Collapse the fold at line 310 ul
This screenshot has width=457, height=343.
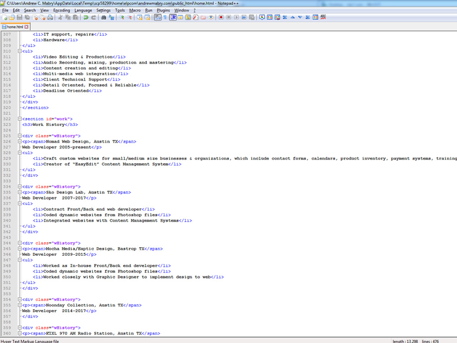(19, 51)
